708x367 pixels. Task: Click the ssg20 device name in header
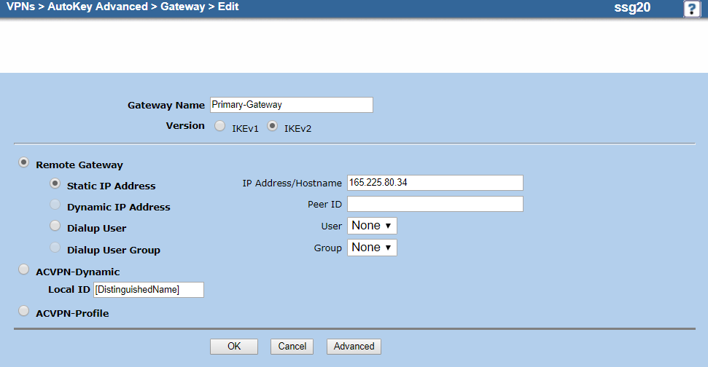tap(632, 8)
